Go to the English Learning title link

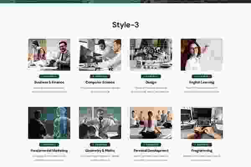[x=202, y=82]
